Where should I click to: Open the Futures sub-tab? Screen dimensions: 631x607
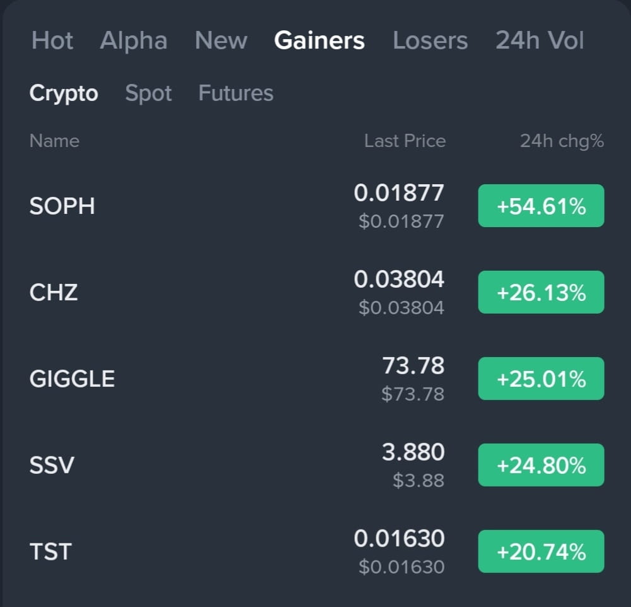coord(236,93)
